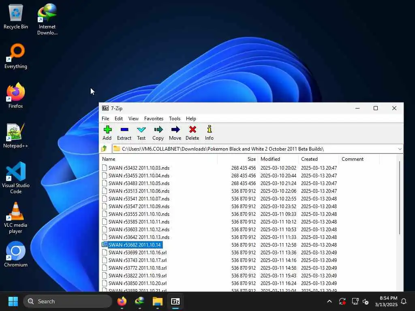The image size is (415, 311).
Task: Open Recycle Bin on the desktop
Action: 16,16
